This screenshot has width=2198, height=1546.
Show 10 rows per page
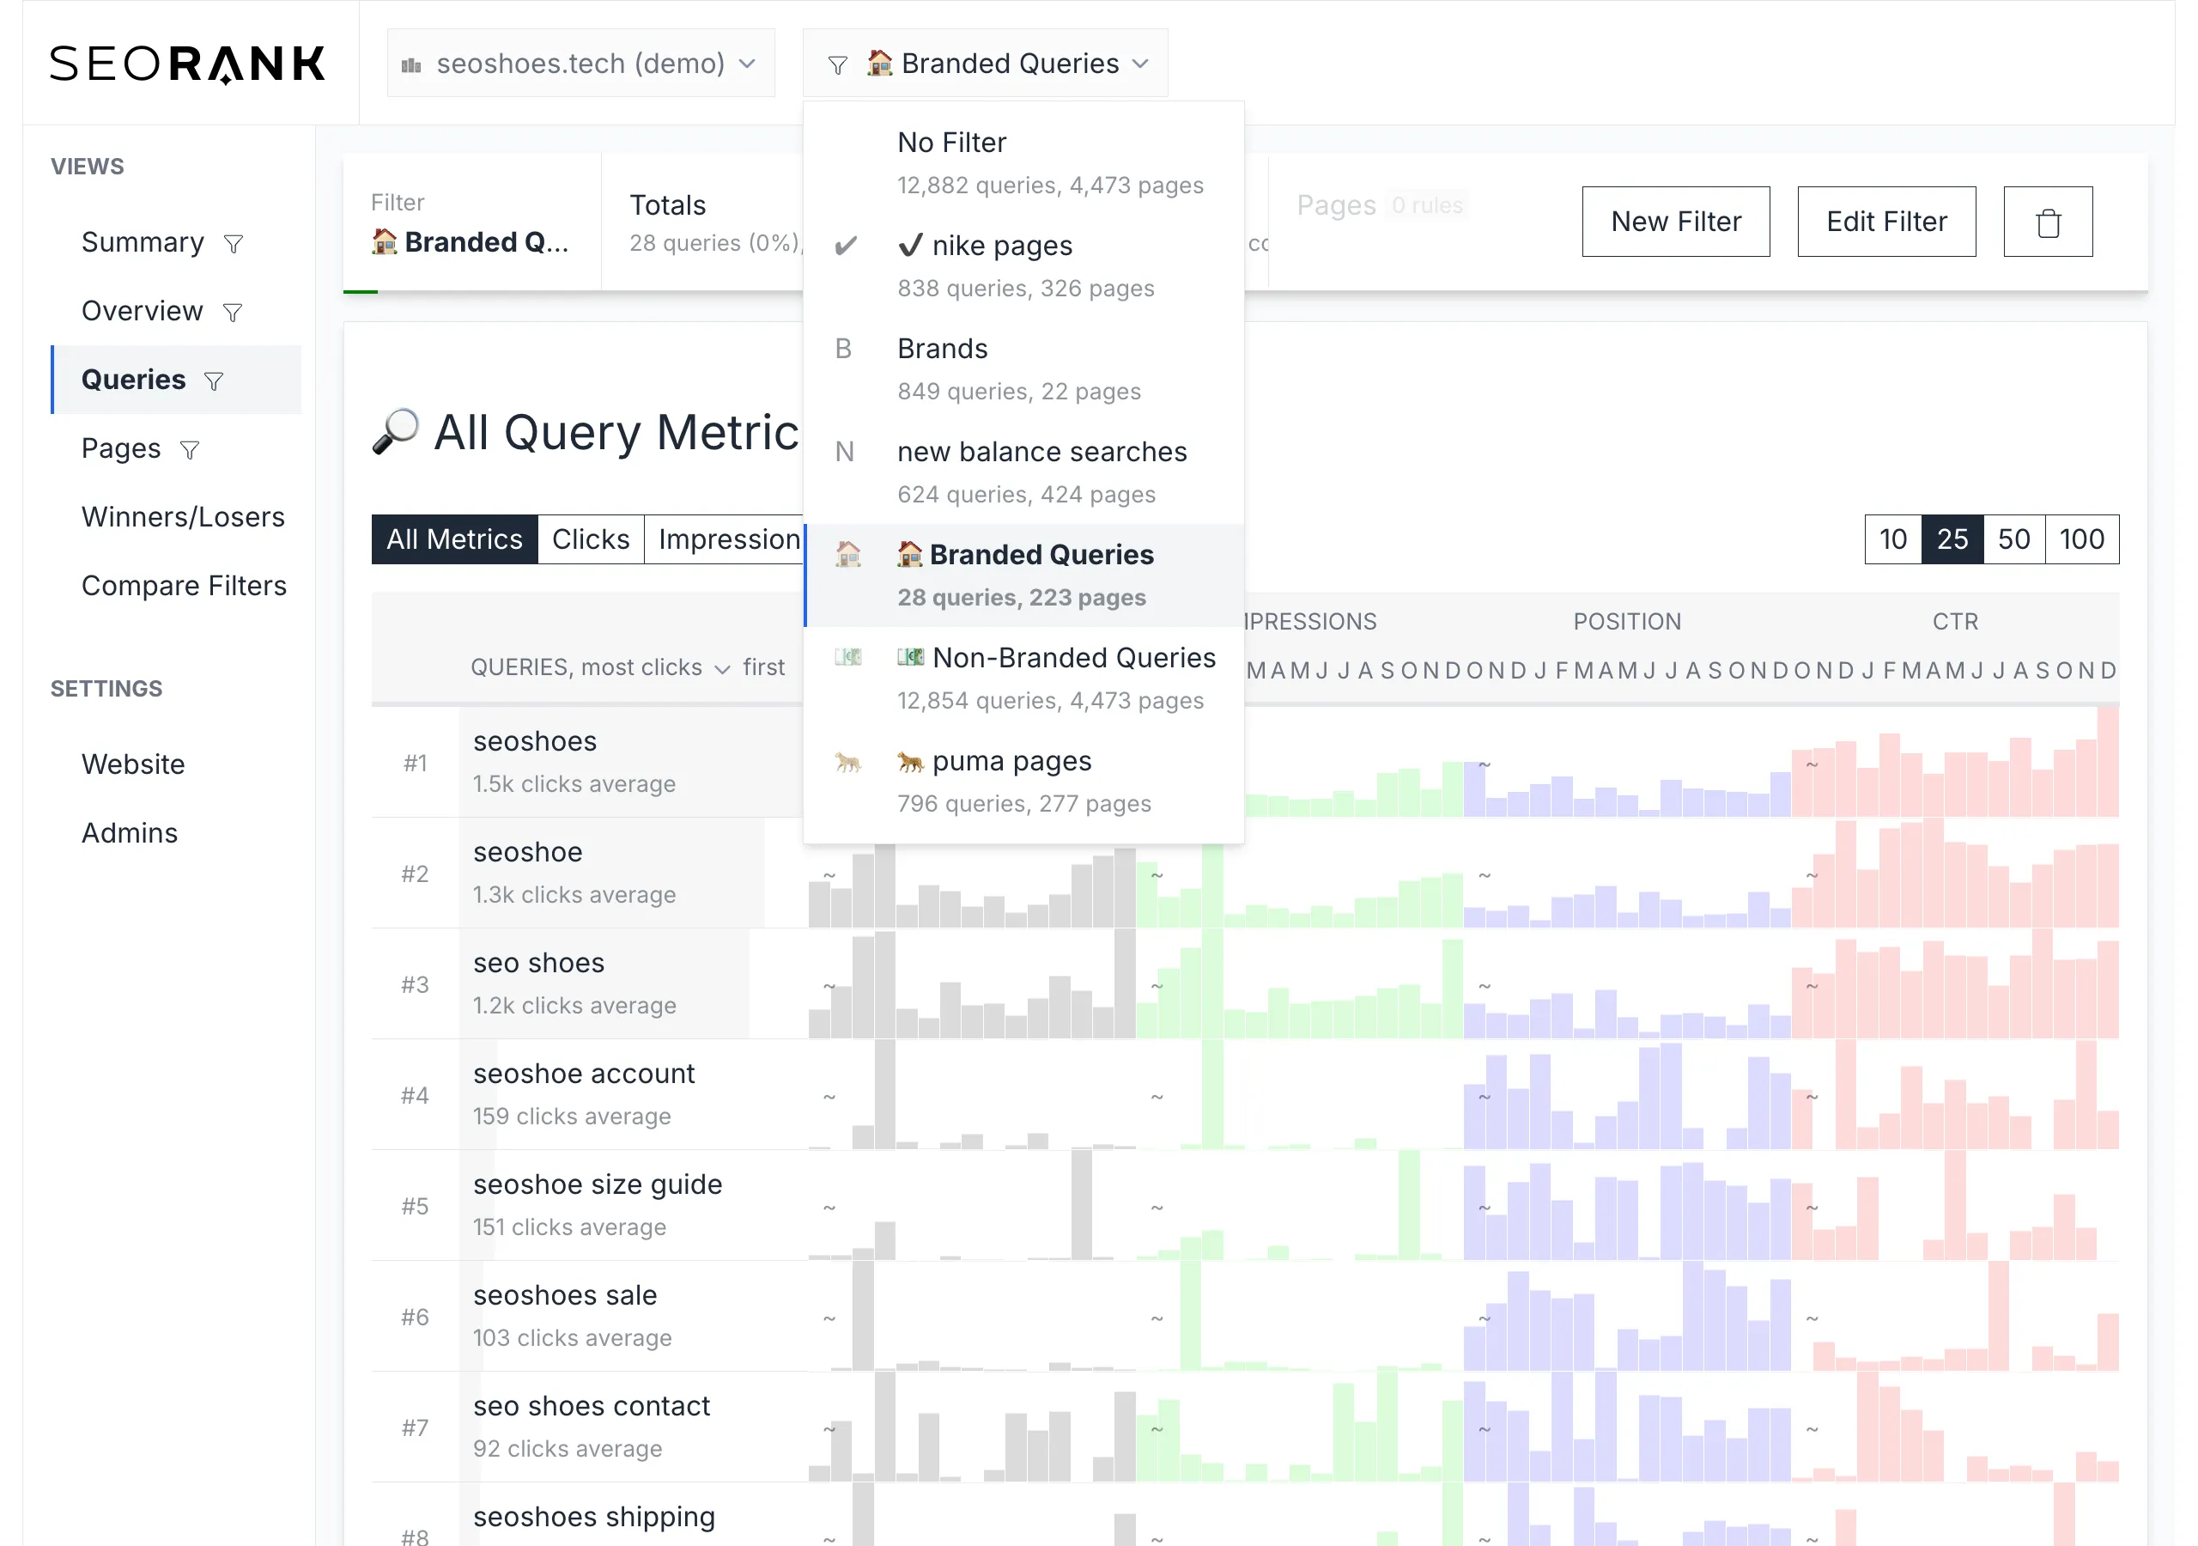(1891, 539)
